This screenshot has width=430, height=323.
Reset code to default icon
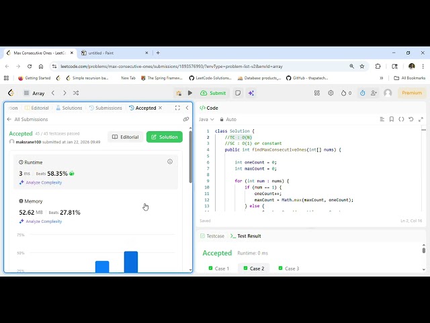(411, 119)
